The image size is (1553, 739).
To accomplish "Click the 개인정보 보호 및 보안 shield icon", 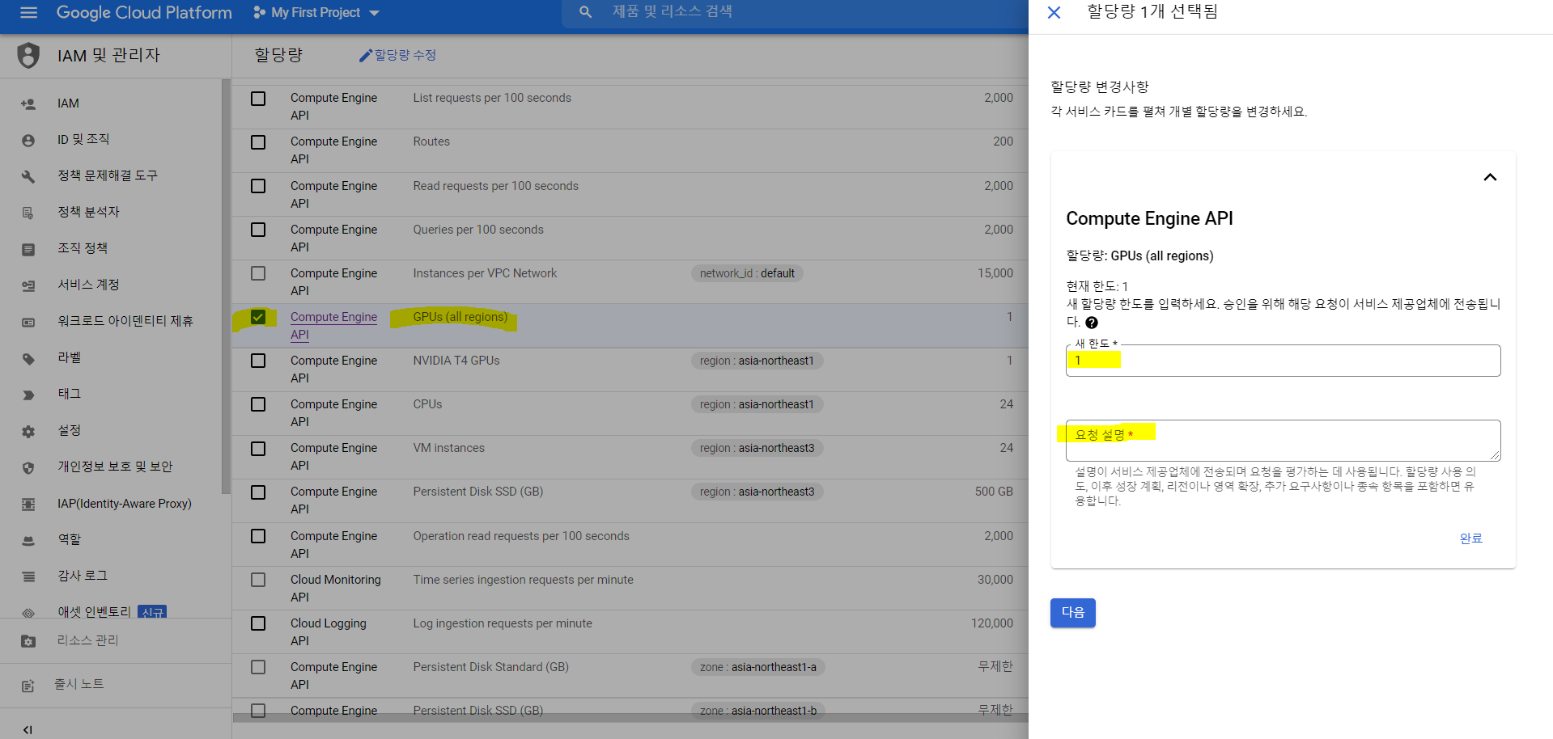I will pos(28,467).
